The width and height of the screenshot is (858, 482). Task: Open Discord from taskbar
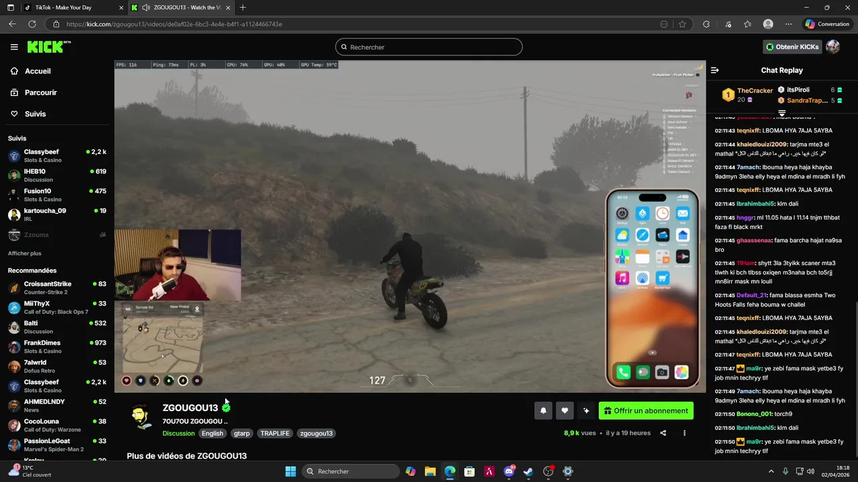[x=509, y=471]
